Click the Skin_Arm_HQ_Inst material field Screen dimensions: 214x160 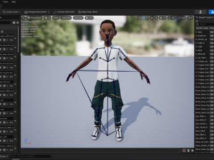pyautogui.click(x=7, y=64)
